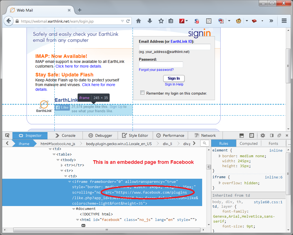Expand the border property in element rule
The image size is (293, 235).
[220, 156]
